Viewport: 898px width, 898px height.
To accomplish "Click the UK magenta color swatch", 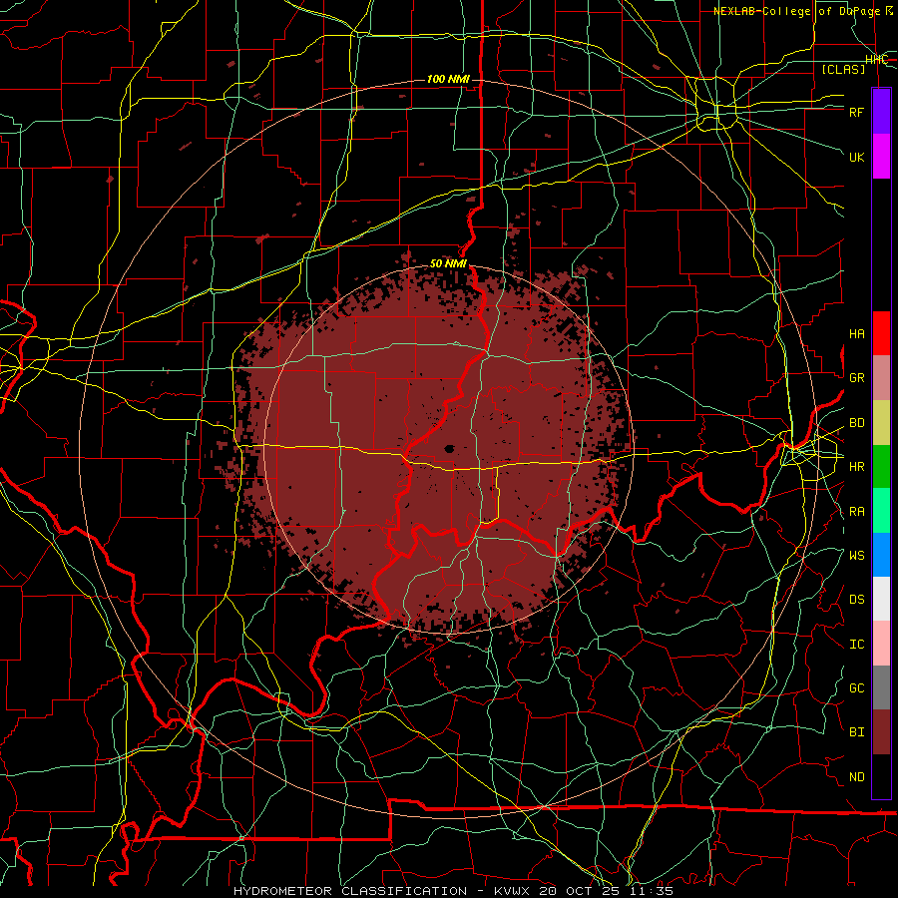I will (x=881, y=156).
